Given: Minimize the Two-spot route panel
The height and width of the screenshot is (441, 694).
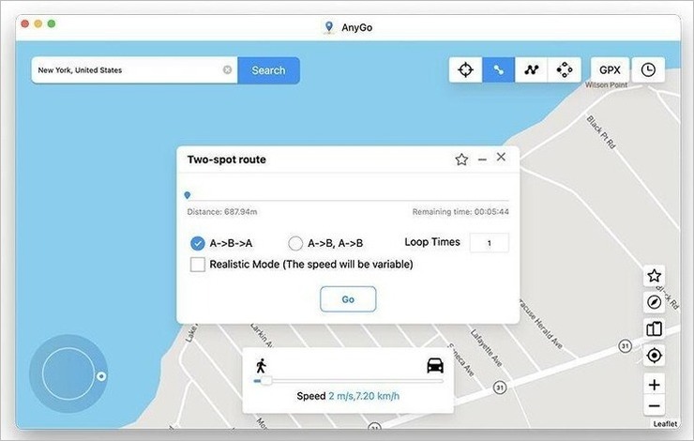Looking at the screenshot, I should 482,160.
